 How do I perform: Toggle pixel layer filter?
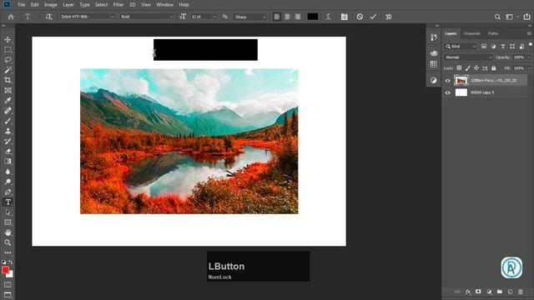click(x=484, y=47)
